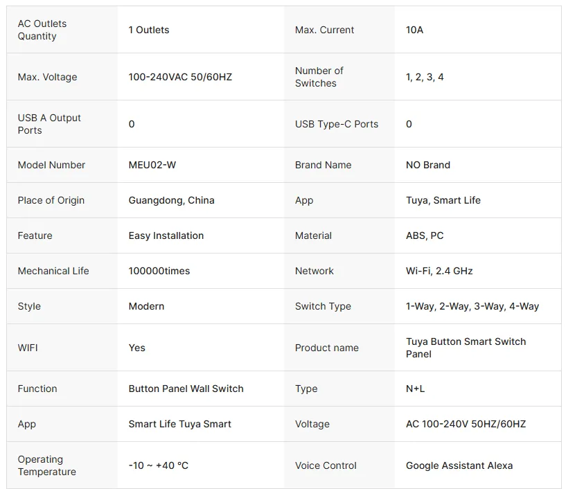Select the "100-240VAC 50/60HZ" max voltage value

coord(180,77)
